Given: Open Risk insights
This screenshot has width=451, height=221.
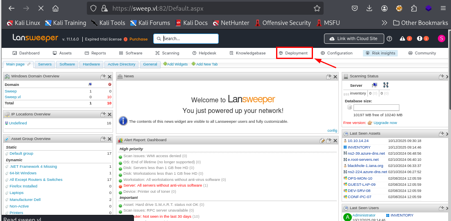Looking at the screenshot, I should [x=380, y=53].
